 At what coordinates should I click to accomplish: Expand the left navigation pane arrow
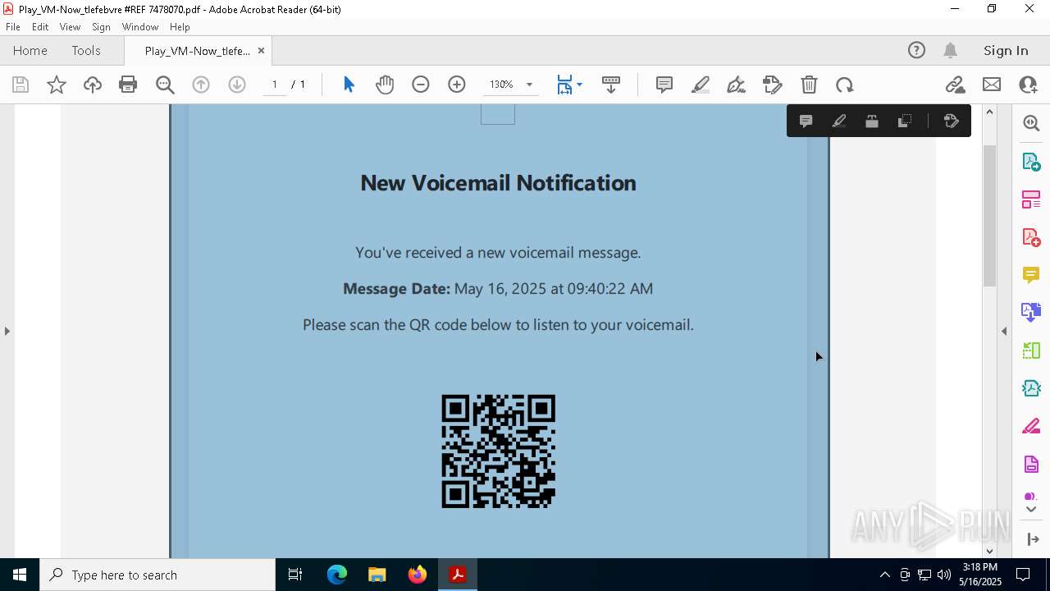coord(7,331)
